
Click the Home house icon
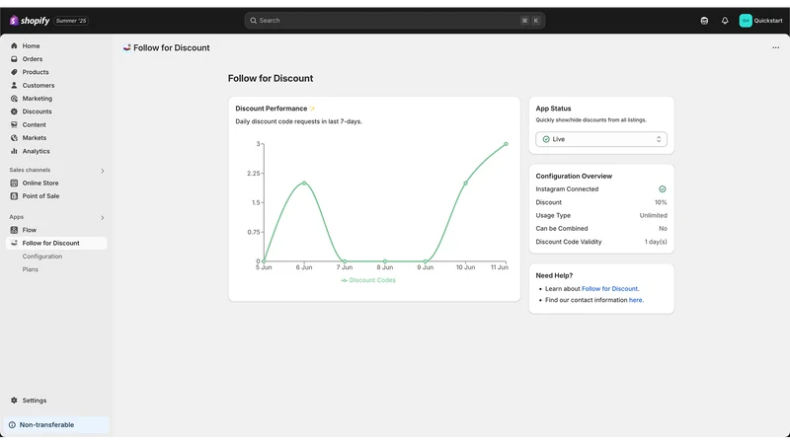pos(14,45)
